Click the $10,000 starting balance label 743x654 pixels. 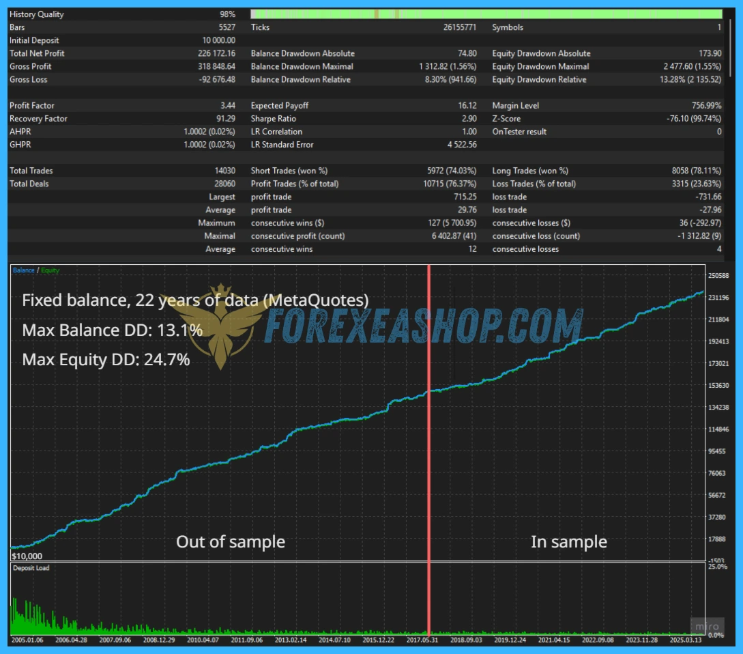27,556
